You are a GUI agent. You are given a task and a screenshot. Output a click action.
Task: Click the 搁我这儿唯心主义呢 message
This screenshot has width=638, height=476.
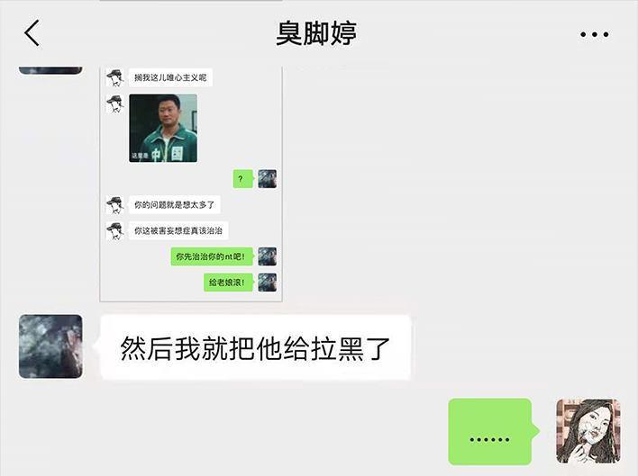tap(171, 77)
